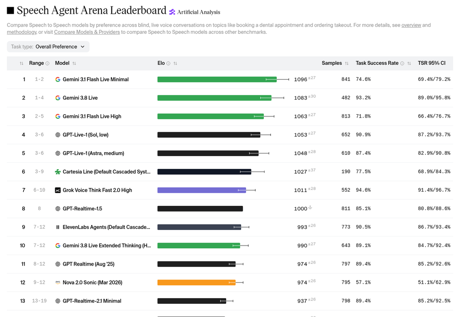
Task: Sort table by Elo arrows
Action: click(175, 63)
